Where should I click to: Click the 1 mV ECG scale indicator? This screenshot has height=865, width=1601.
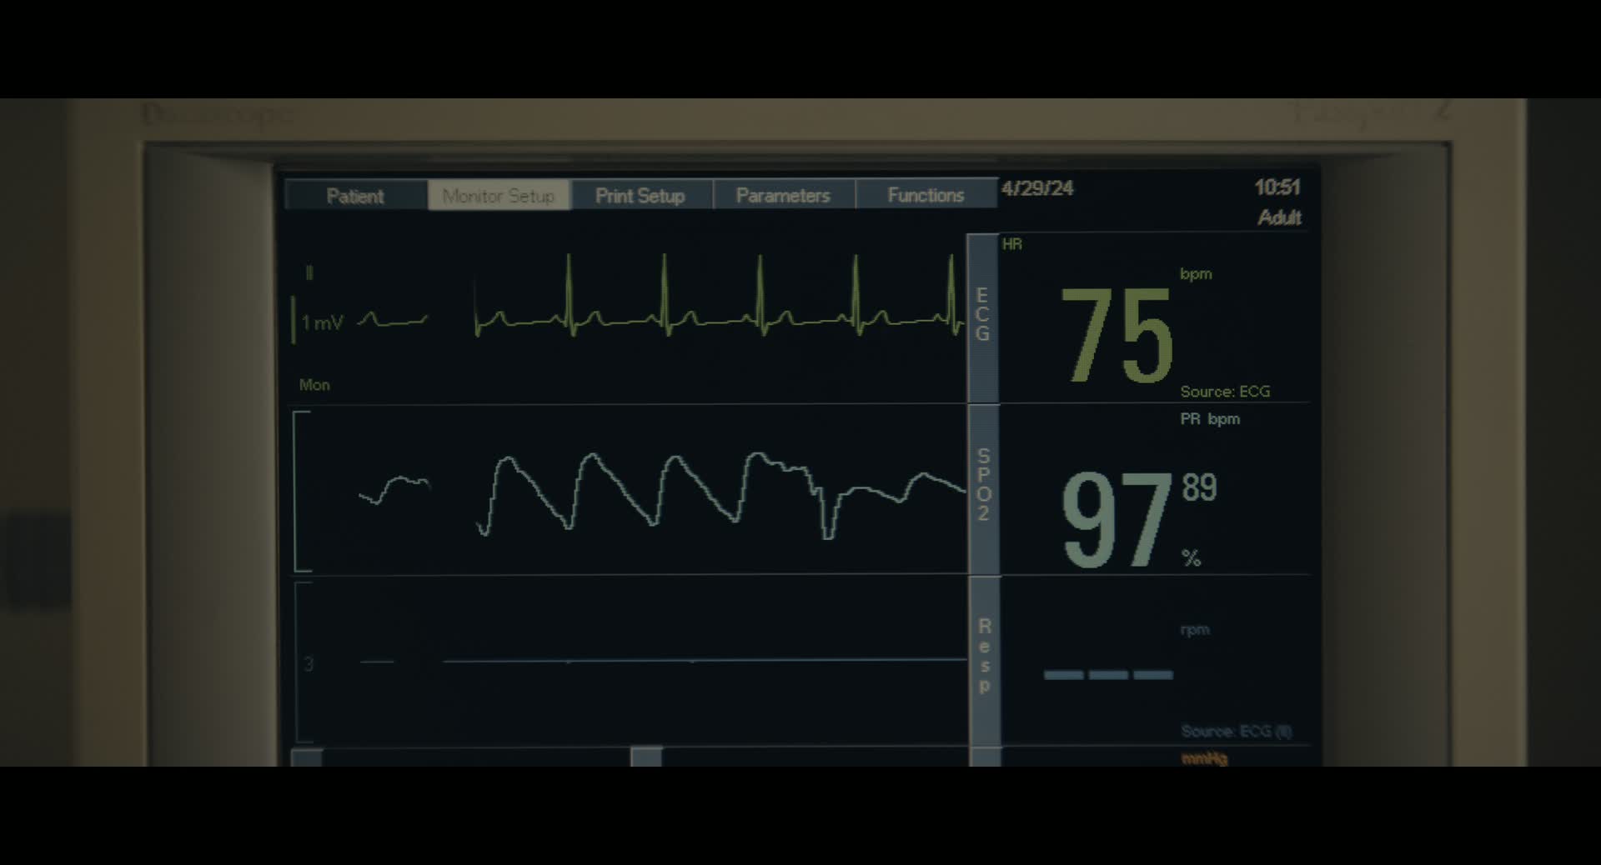point(321,322)
